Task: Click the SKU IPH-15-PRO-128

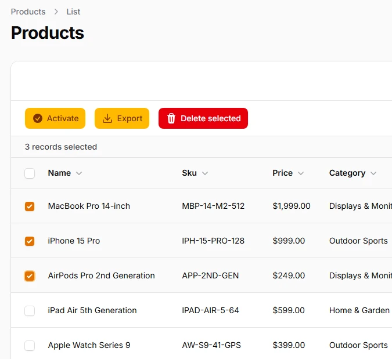Action: point(213,241)
